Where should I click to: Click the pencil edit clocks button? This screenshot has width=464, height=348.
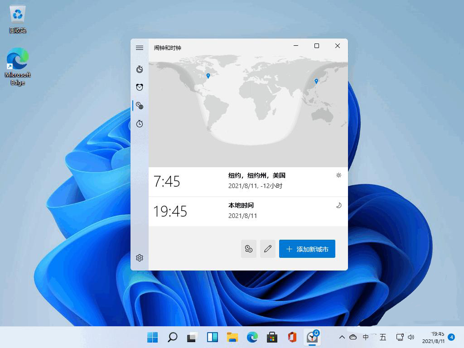267,249
